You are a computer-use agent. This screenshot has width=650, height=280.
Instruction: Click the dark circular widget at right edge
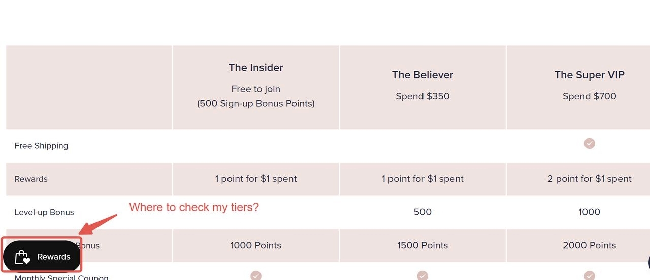[x=648, y=263]
